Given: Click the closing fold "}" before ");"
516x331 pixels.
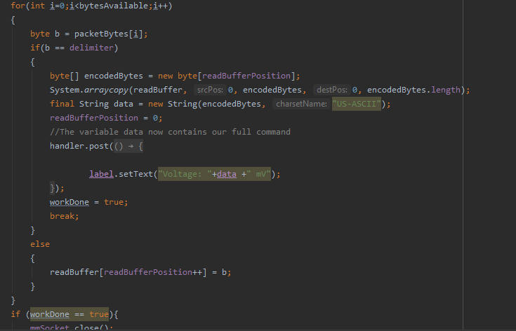Looking at the screenshot, I should pos(52,188).
